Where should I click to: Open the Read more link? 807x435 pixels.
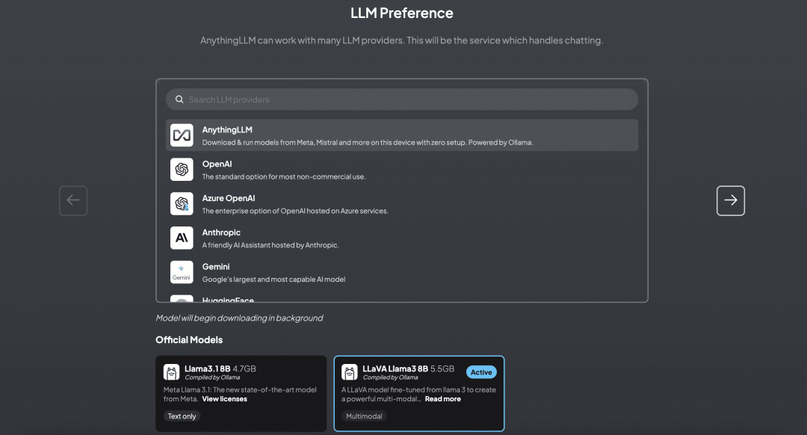point(442,399)
